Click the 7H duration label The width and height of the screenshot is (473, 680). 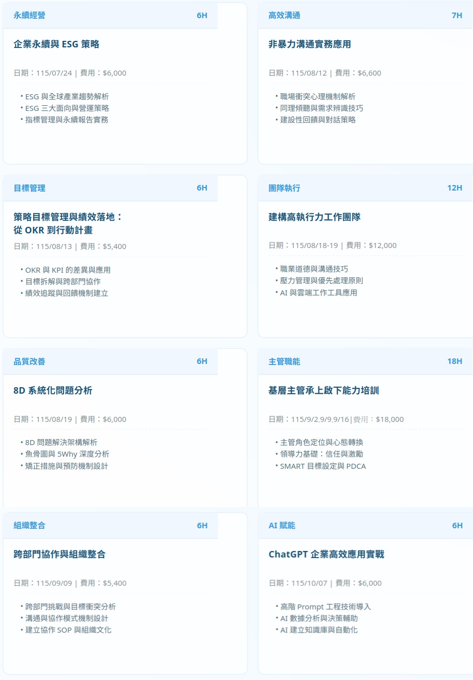click(x=457, y=15)
